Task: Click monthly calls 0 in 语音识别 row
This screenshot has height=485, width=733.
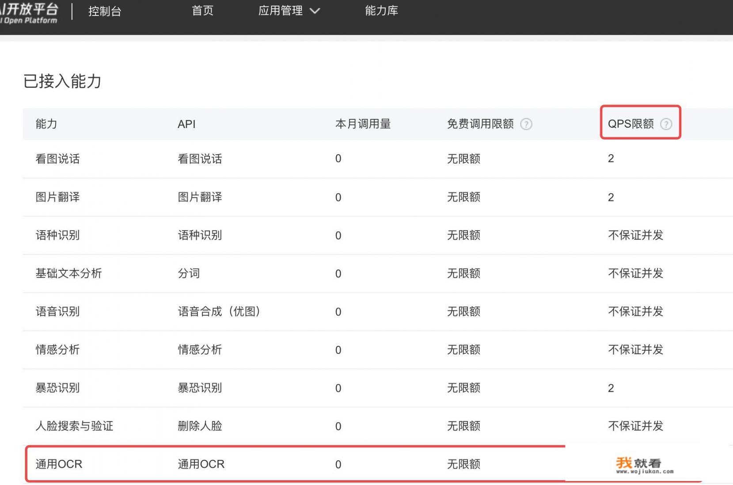Action: (338, 312)
